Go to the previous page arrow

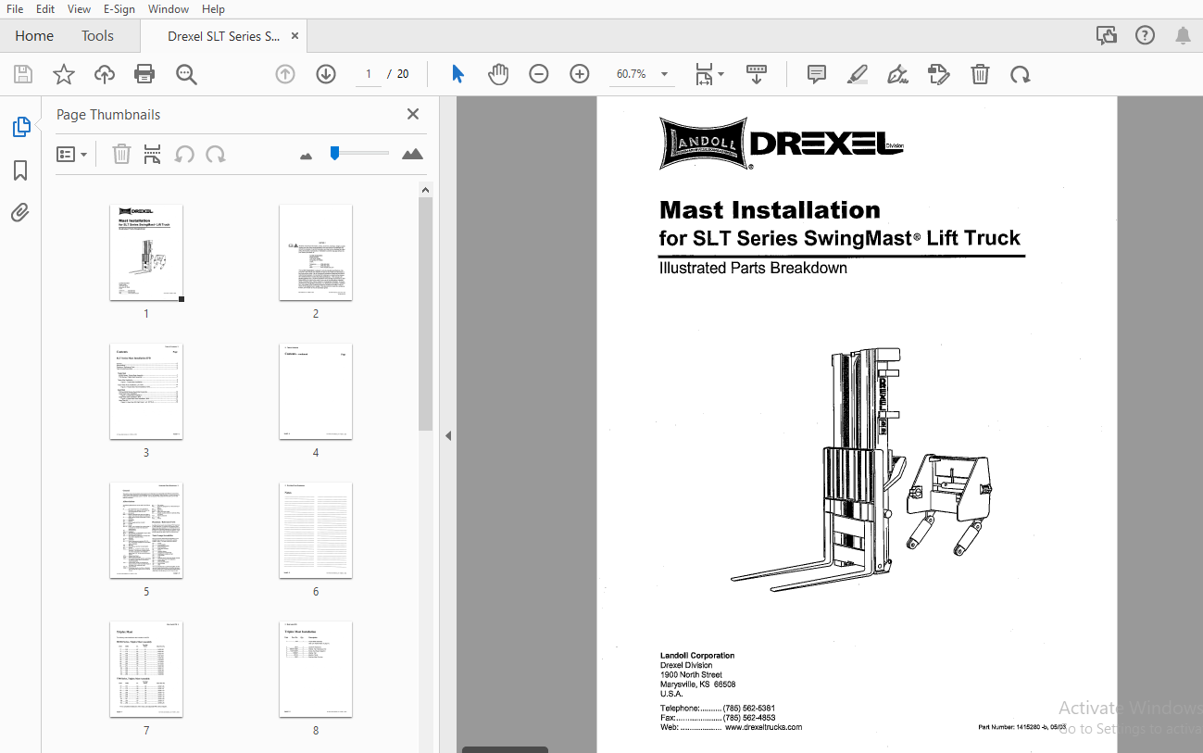pyautogui.click(x=285, y=74)
